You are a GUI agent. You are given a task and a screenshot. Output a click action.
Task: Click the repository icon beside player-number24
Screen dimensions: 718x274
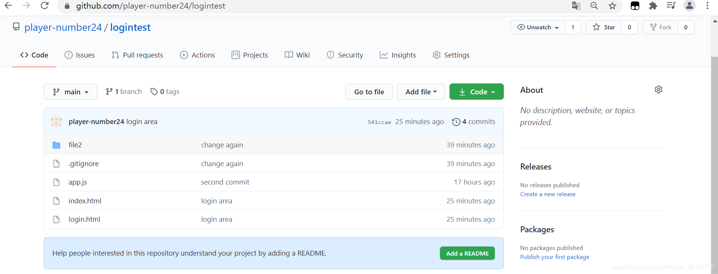(x=16, y=27)
